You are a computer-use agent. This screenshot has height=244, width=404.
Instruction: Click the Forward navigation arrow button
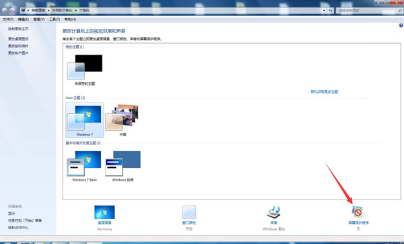point(12,11)
